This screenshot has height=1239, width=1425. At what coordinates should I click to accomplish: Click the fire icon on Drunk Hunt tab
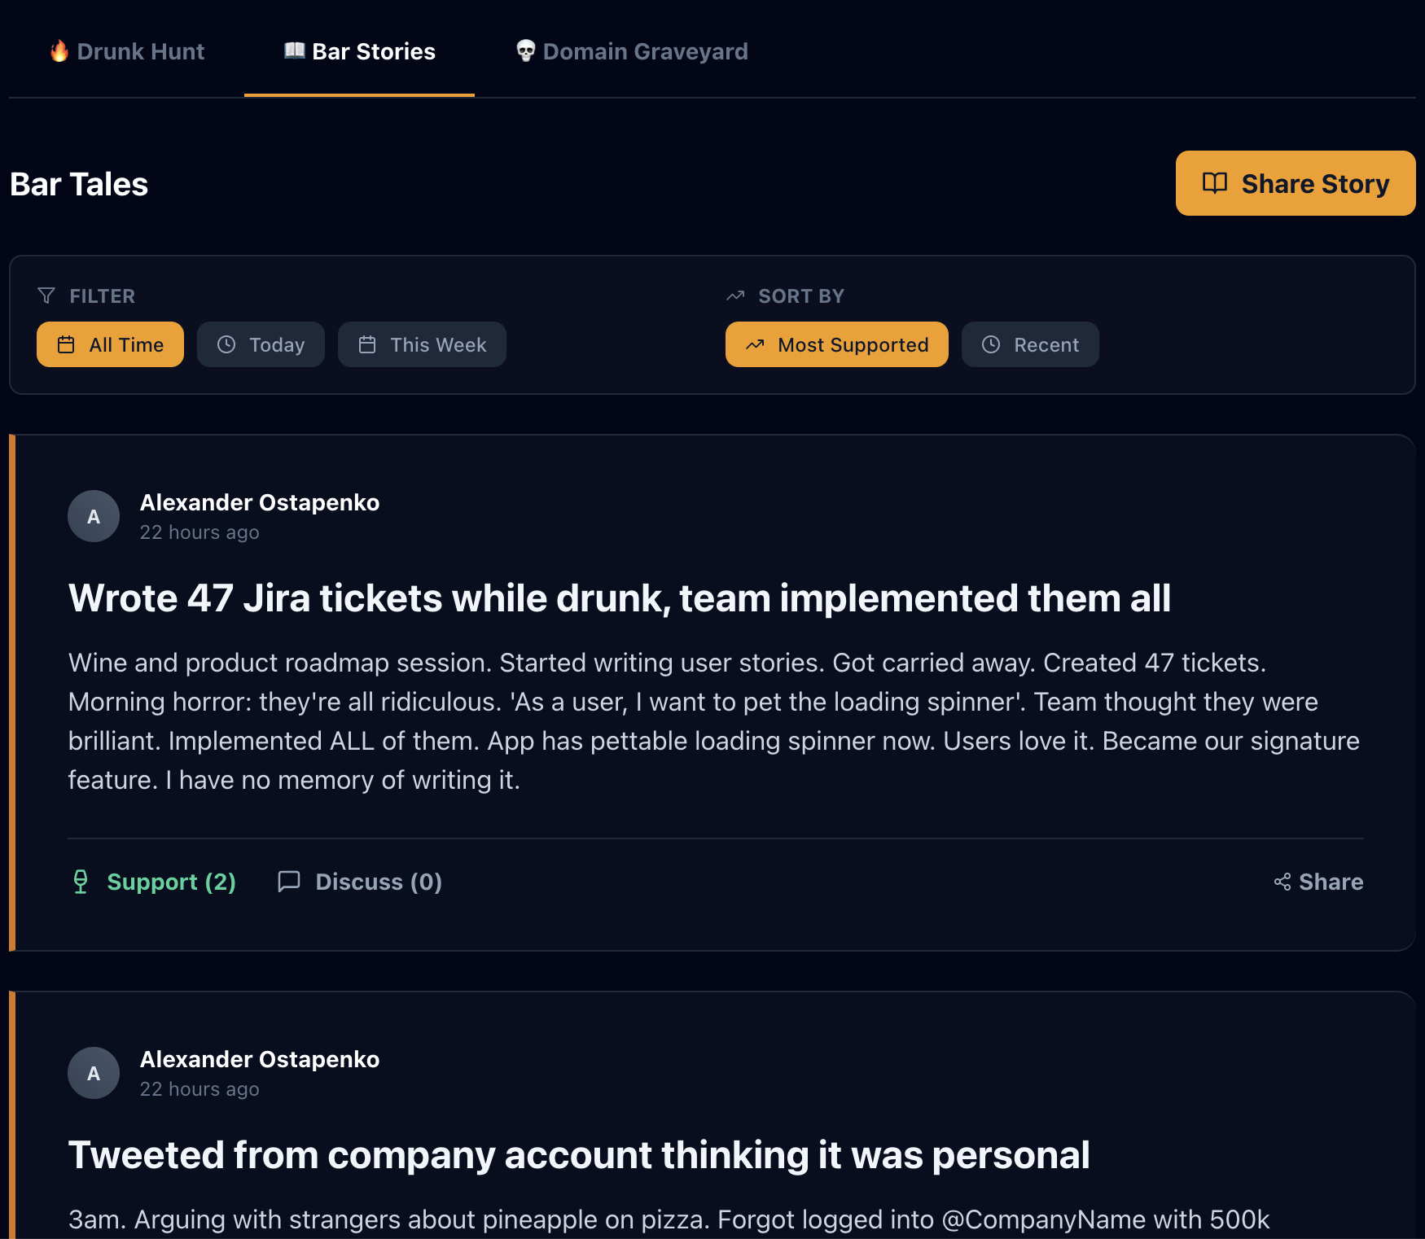(x=58, y=51)
